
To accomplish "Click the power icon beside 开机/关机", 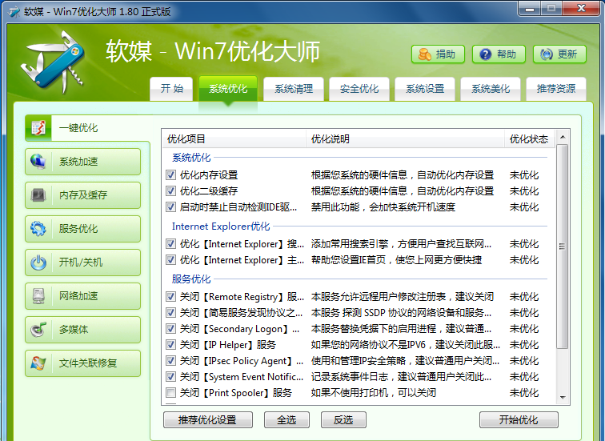I will pyautogui.click(x=38, y=263).
